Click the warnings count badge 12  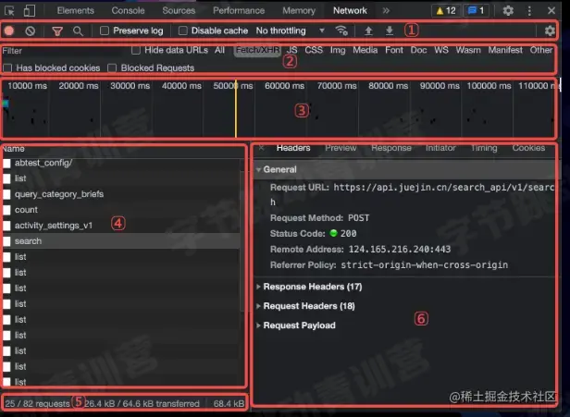tap(446, 10)
